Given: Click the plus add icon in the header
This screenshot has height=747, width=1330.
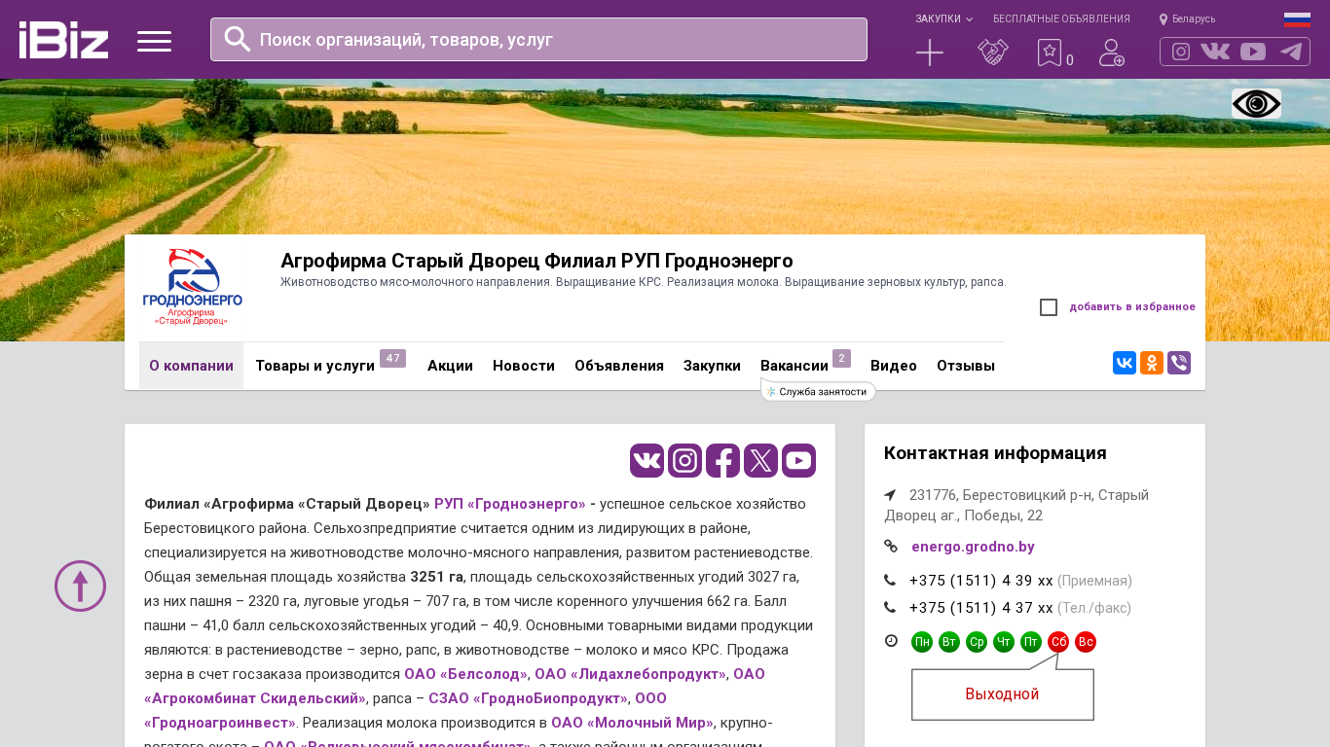Looking at the screenshot, I should click(x=930, y=53).
